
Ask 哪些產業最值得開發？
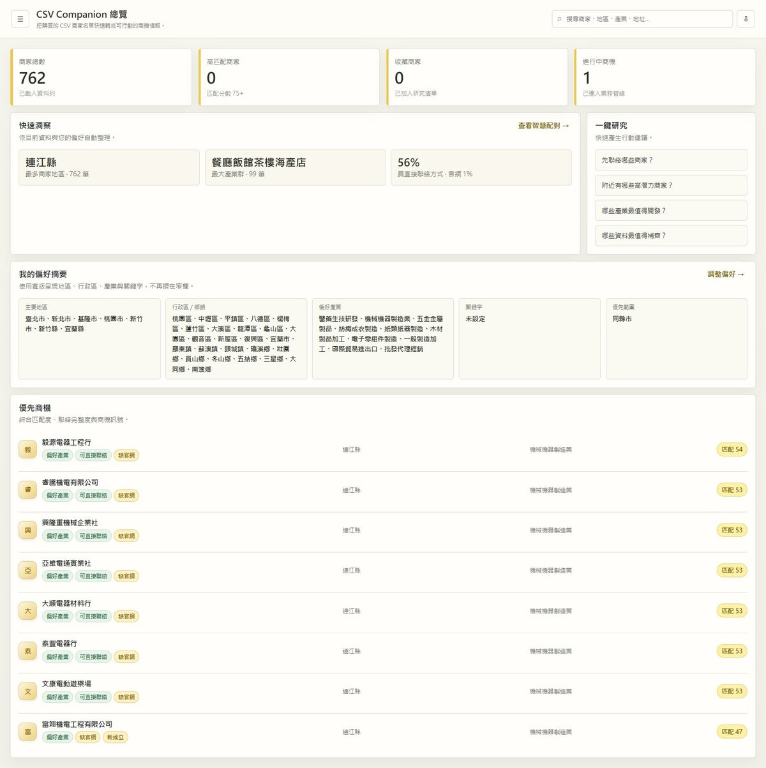pos(671,211)
